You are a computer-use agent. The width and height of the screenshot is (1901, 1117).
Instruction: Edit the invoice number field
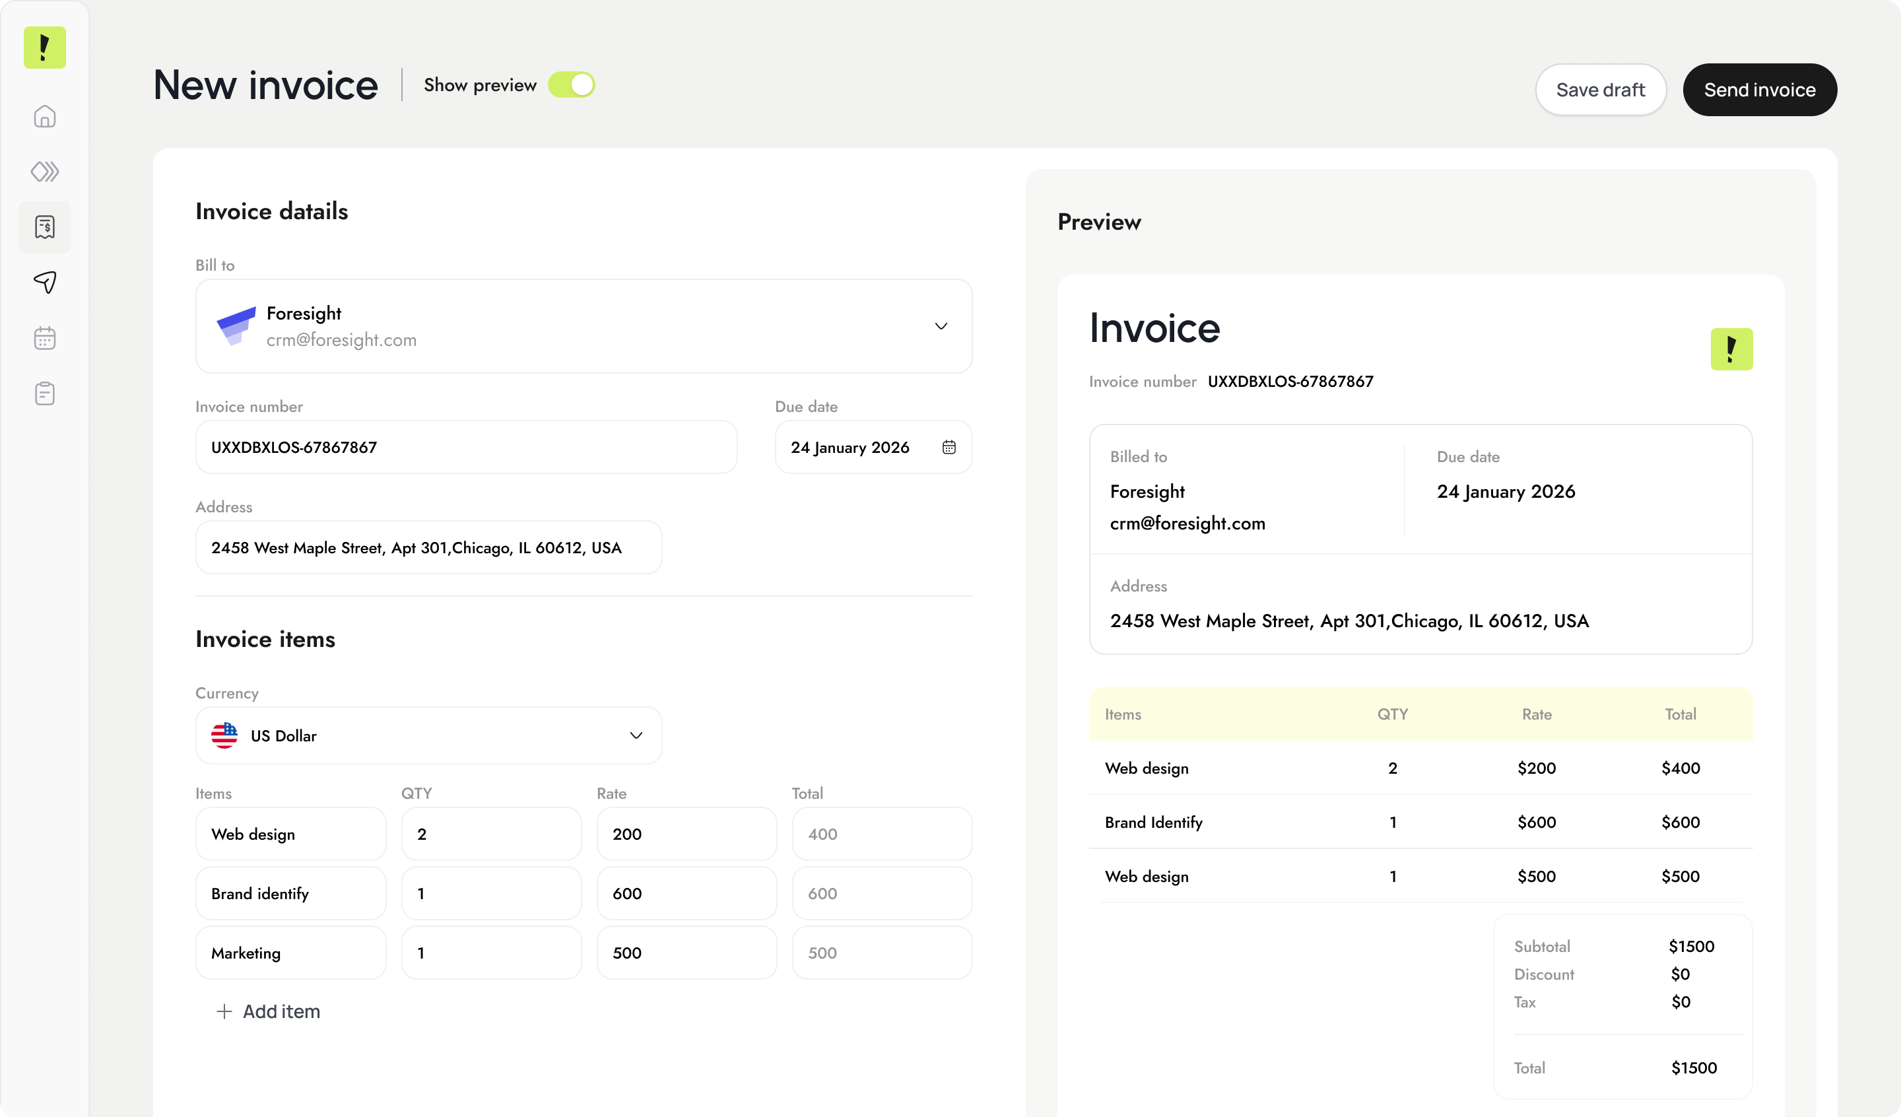[466, 447]
